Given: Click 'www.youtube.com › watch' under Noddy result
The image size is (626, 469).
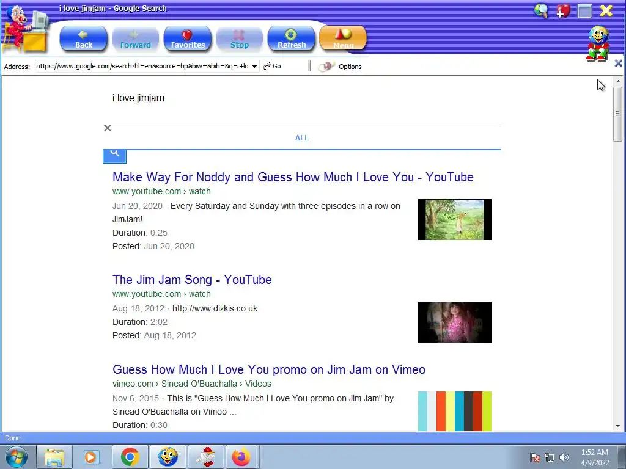Looking at the screenshot, I should pos(161,191).
